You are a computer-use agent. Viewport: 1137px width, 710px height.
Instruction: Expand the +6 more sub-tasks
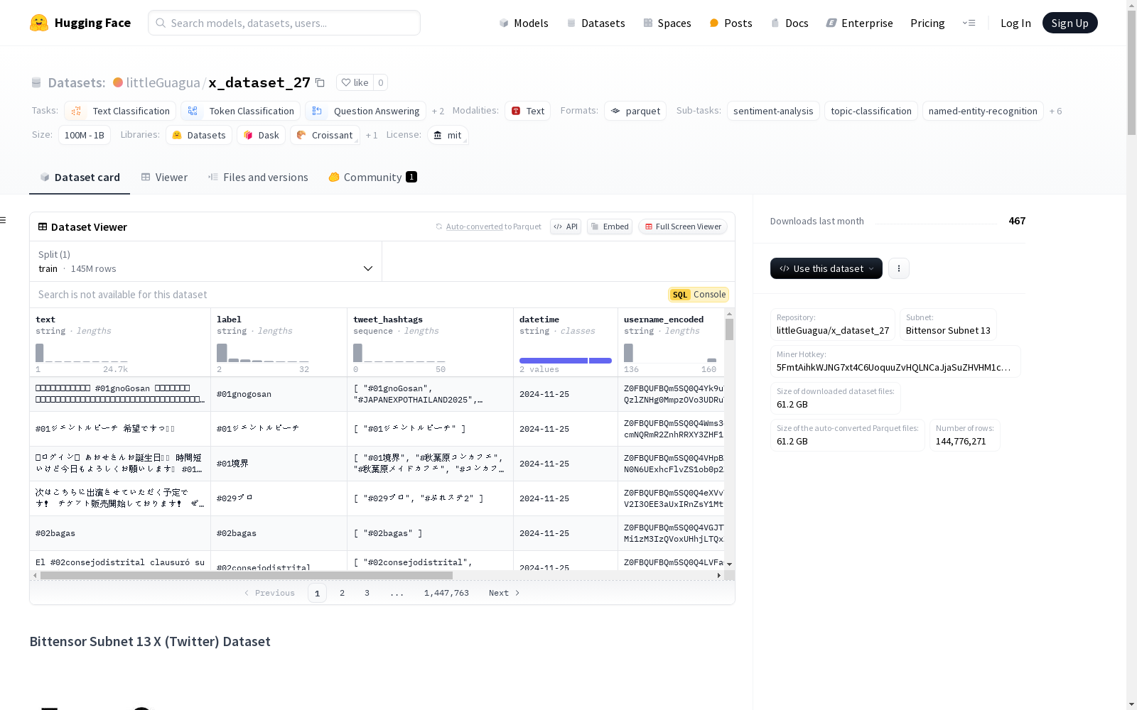point(1056,111)
